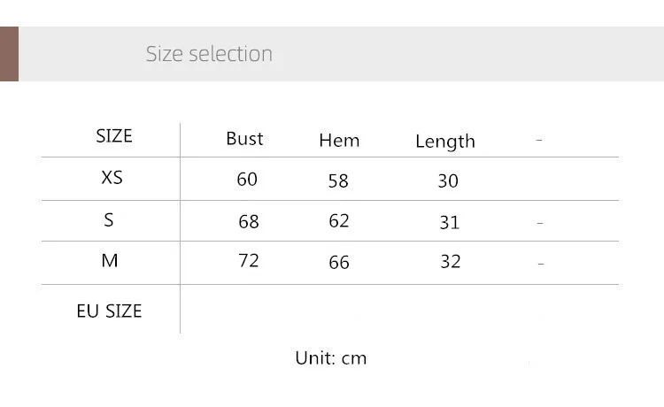Select the M size row label

pyautogui.click(x=110, y=261)
